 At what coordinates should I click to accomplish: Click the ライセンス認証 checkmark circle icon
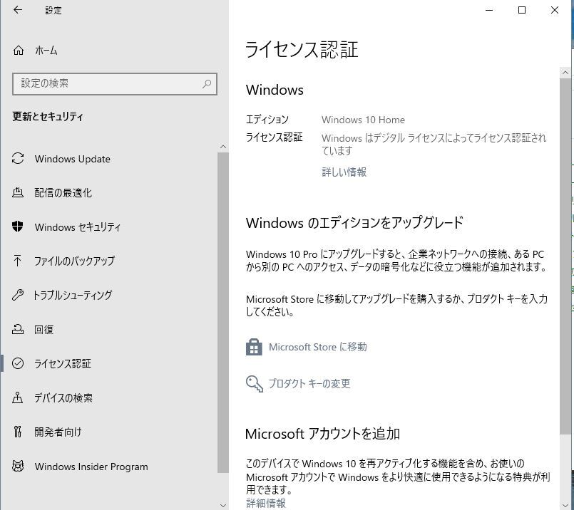tap(18, 363)
